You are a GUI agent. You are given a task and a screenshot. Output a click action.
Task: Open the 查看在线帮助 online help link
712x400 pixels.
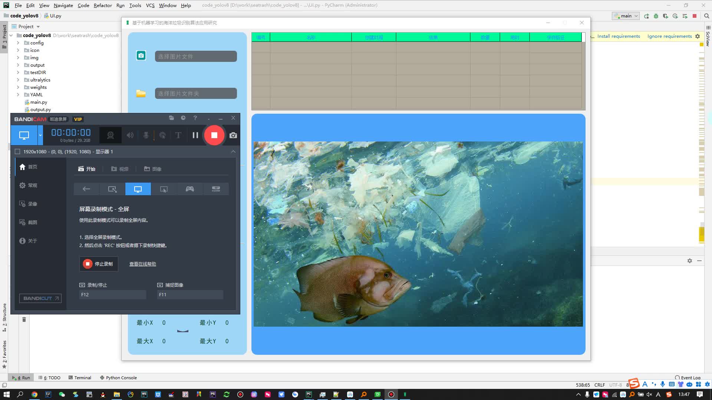point(143,264)
